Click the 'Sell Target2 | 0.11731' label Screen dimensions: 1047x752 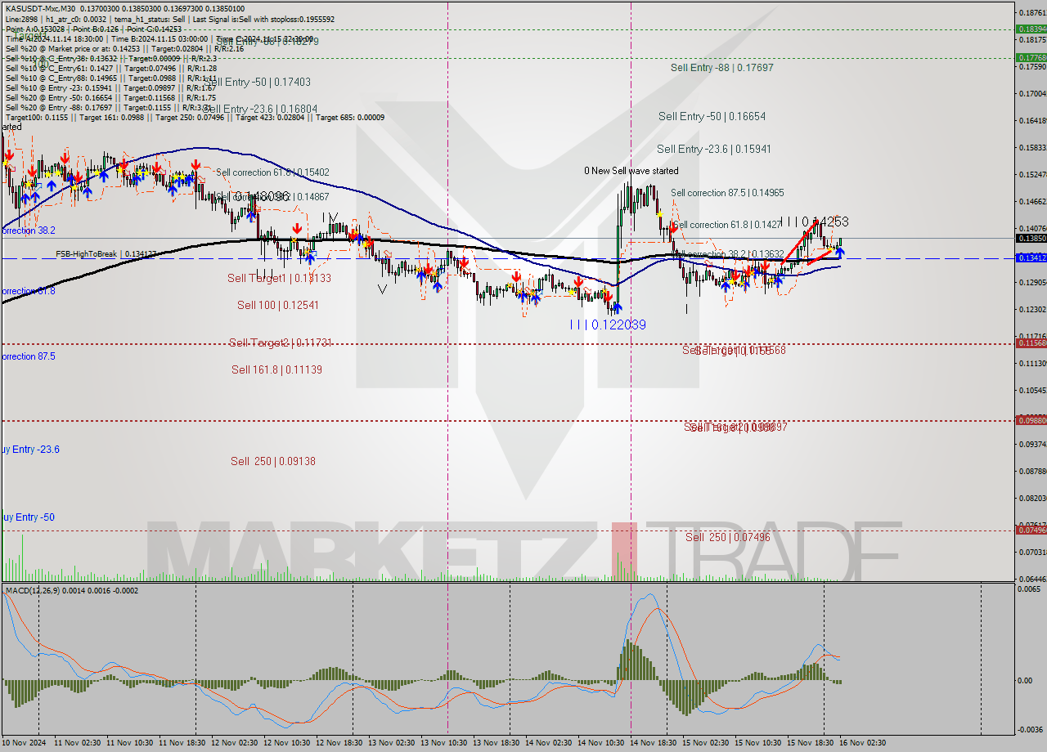pyautogui.click(x=280, y=342)
